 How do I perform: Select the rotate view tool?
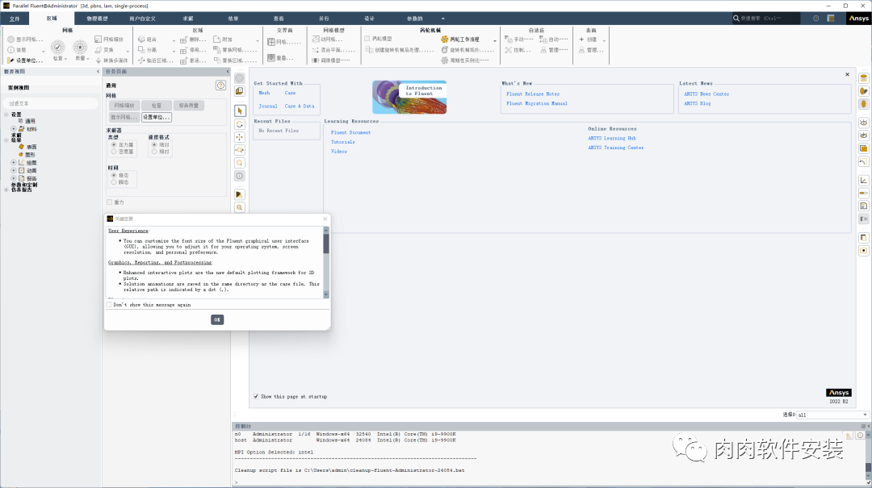tap(240, 124)
